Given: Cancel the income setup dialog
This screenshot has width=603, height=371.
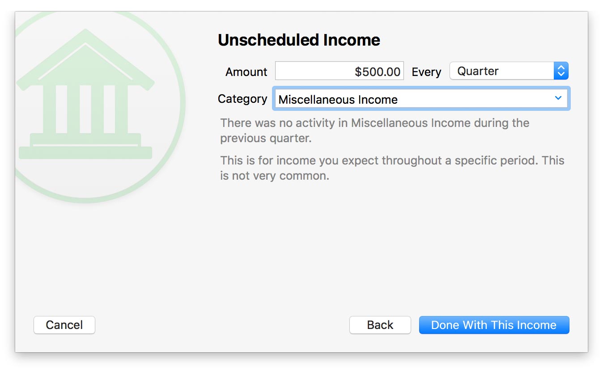Looking at the screenshot, I should pos(64,325).
